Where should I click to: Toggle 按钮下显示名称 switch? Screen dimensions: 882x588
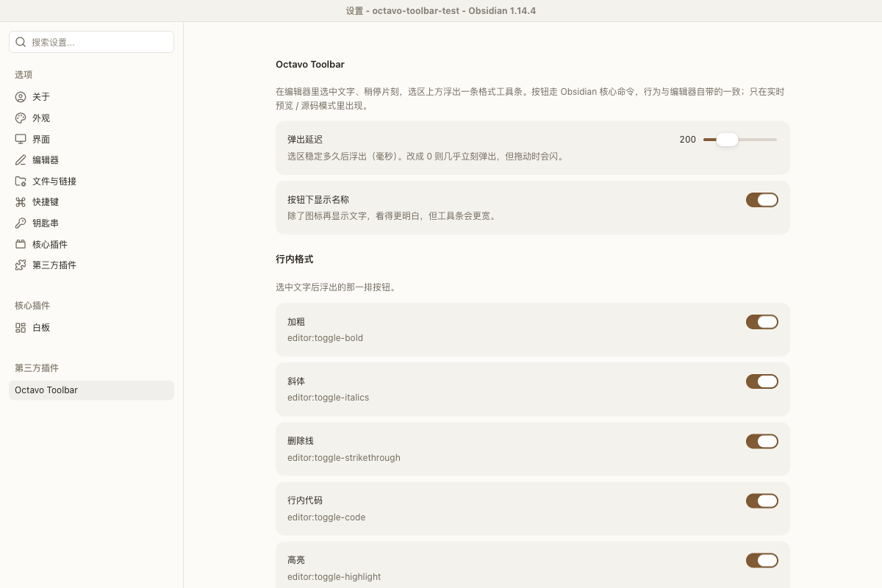pyautogui.click(x=762, y=200)
